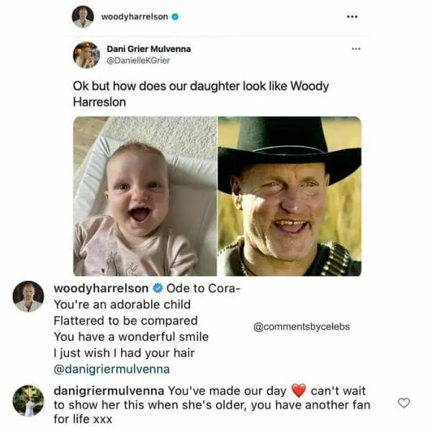Open the smiling baby photo

click(145, 197)
